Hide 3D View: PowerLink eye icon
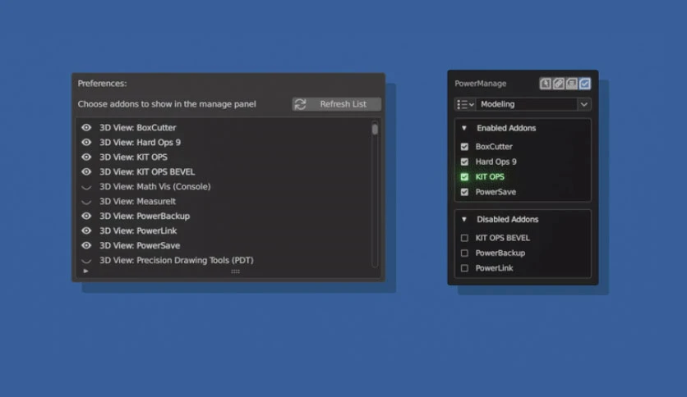The image size is (687, 397). point(86,230)
